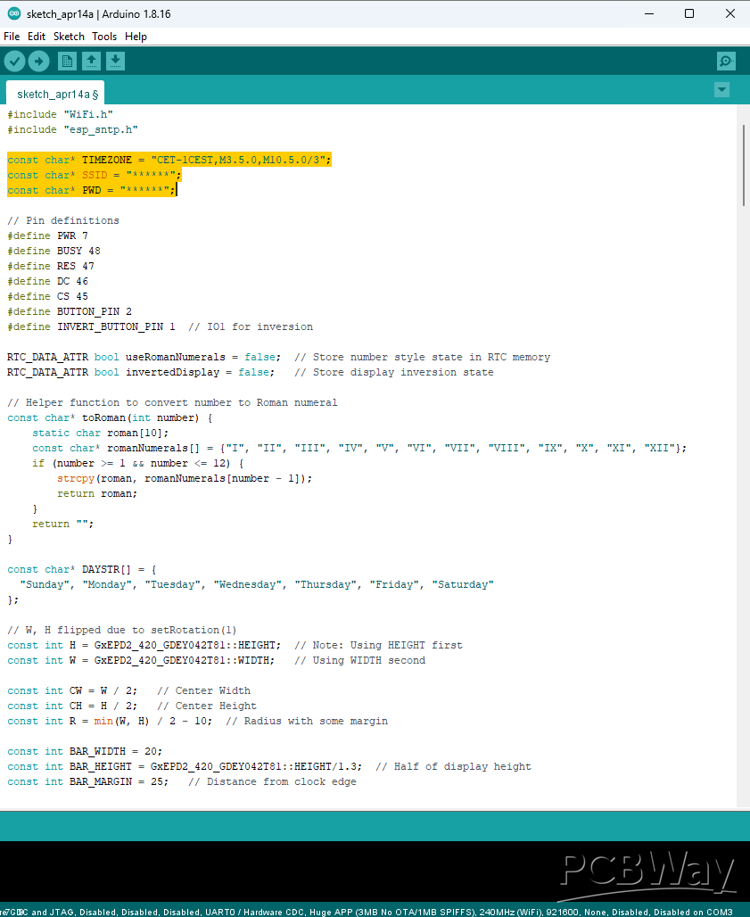Image resolution: width=750 pixels, height=917 pixels.
Task: Open the Edit menu
Action: (37, 37)
